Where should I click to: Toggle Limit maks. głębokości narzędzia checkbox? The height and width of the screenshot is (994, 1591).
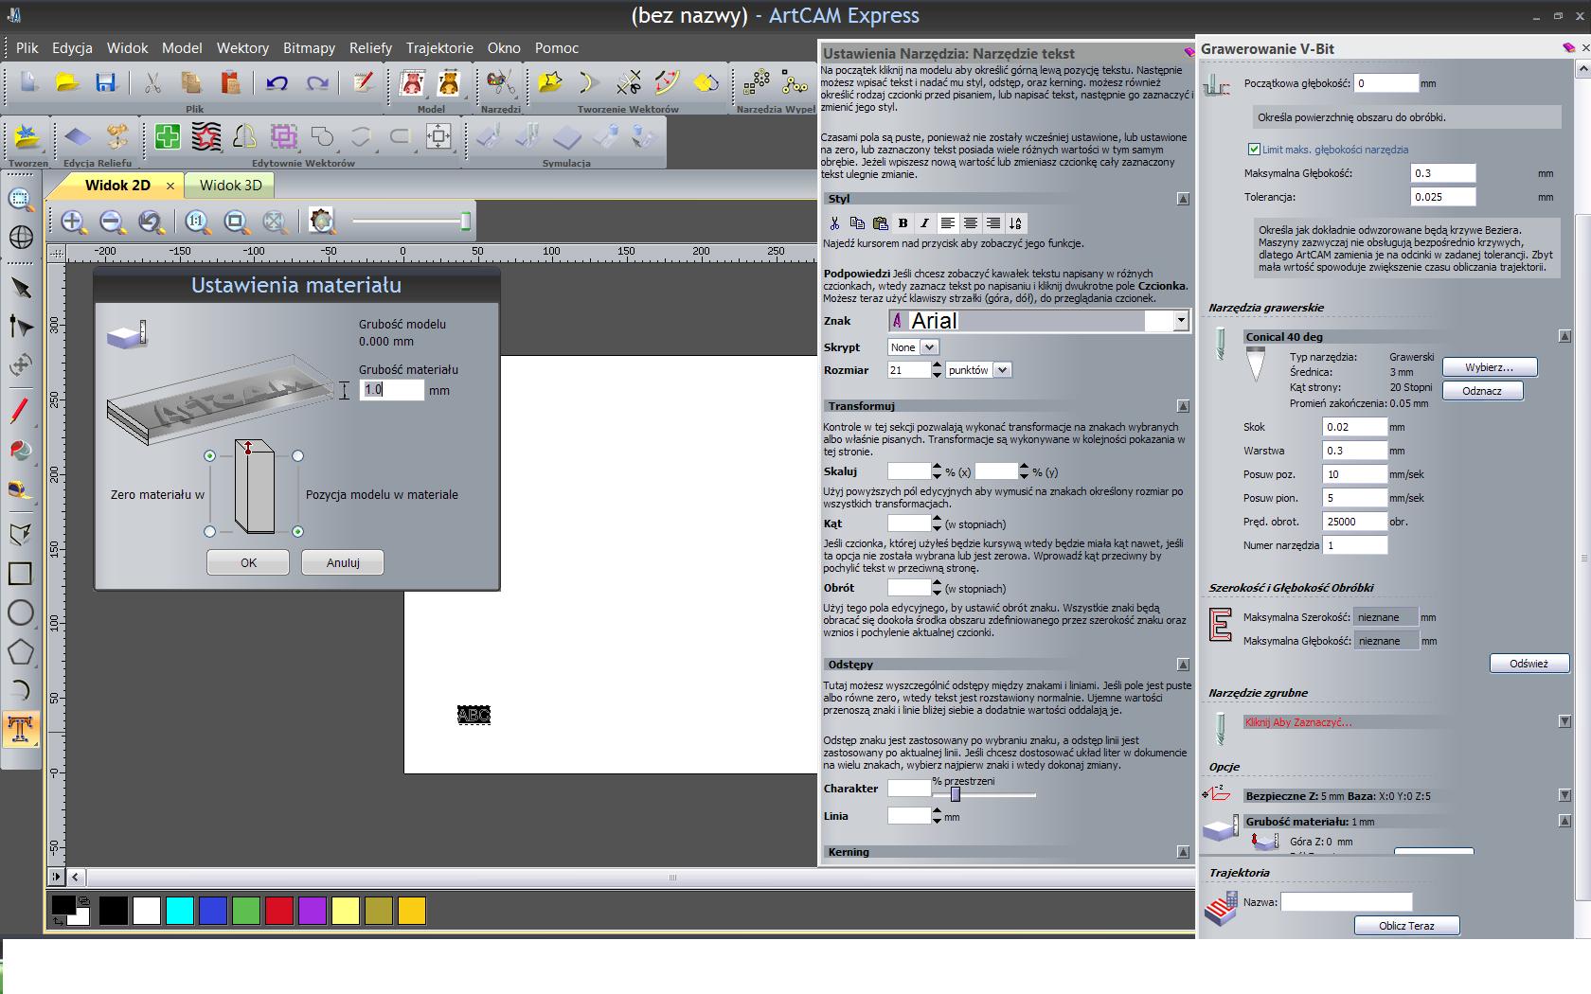(1254, 149)
